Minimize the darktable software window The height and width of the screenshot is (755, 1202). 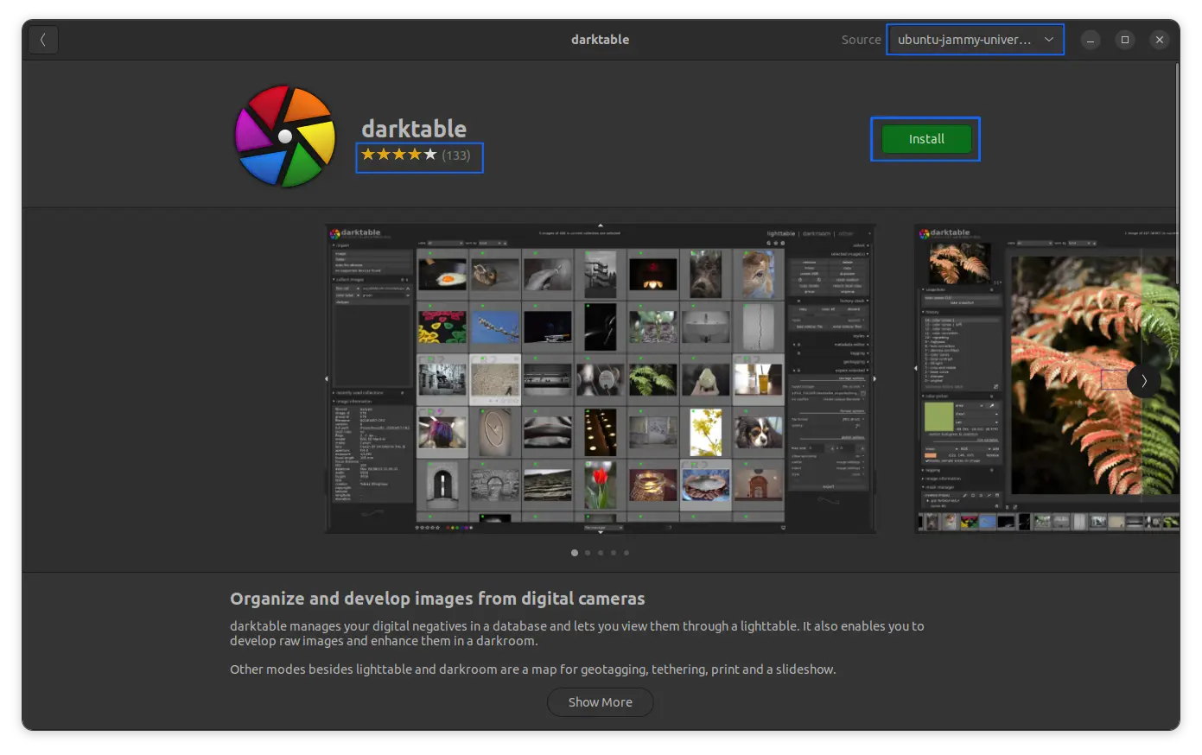pyautogui.click(x=1091, y=40)
